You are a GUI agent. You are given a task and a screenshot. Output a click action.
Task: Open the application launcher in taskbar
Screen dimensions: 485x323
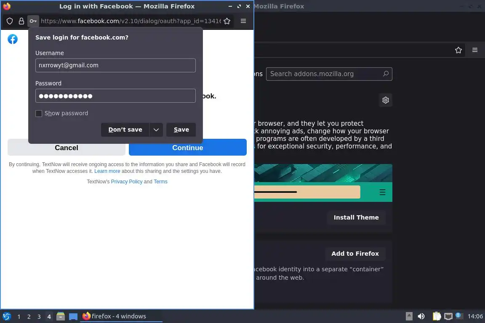coord(7,317)
